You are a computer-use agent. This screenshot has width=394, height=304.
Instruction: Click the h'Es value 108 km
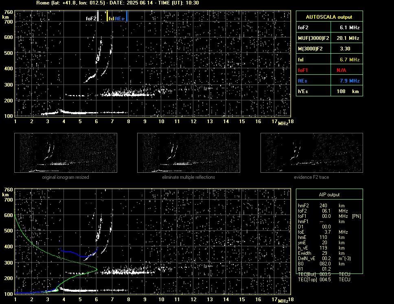click(x=348, y=91)
